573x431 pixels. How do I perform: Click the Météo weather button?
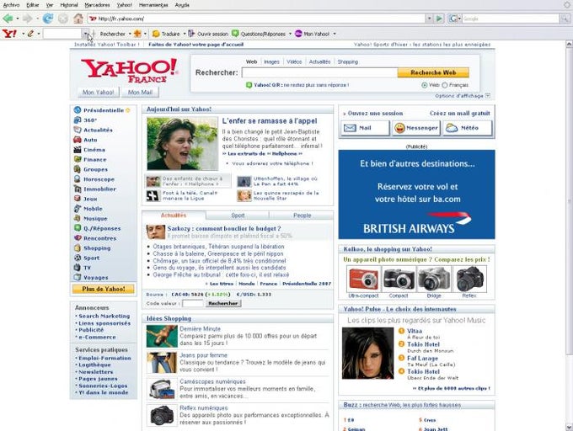pos(468,128)
